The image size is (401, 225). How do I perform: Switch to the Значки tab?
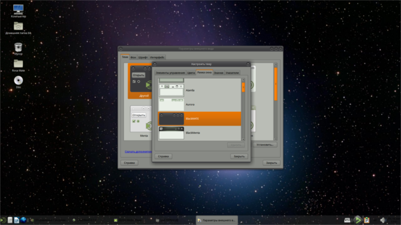coord(218,73)
